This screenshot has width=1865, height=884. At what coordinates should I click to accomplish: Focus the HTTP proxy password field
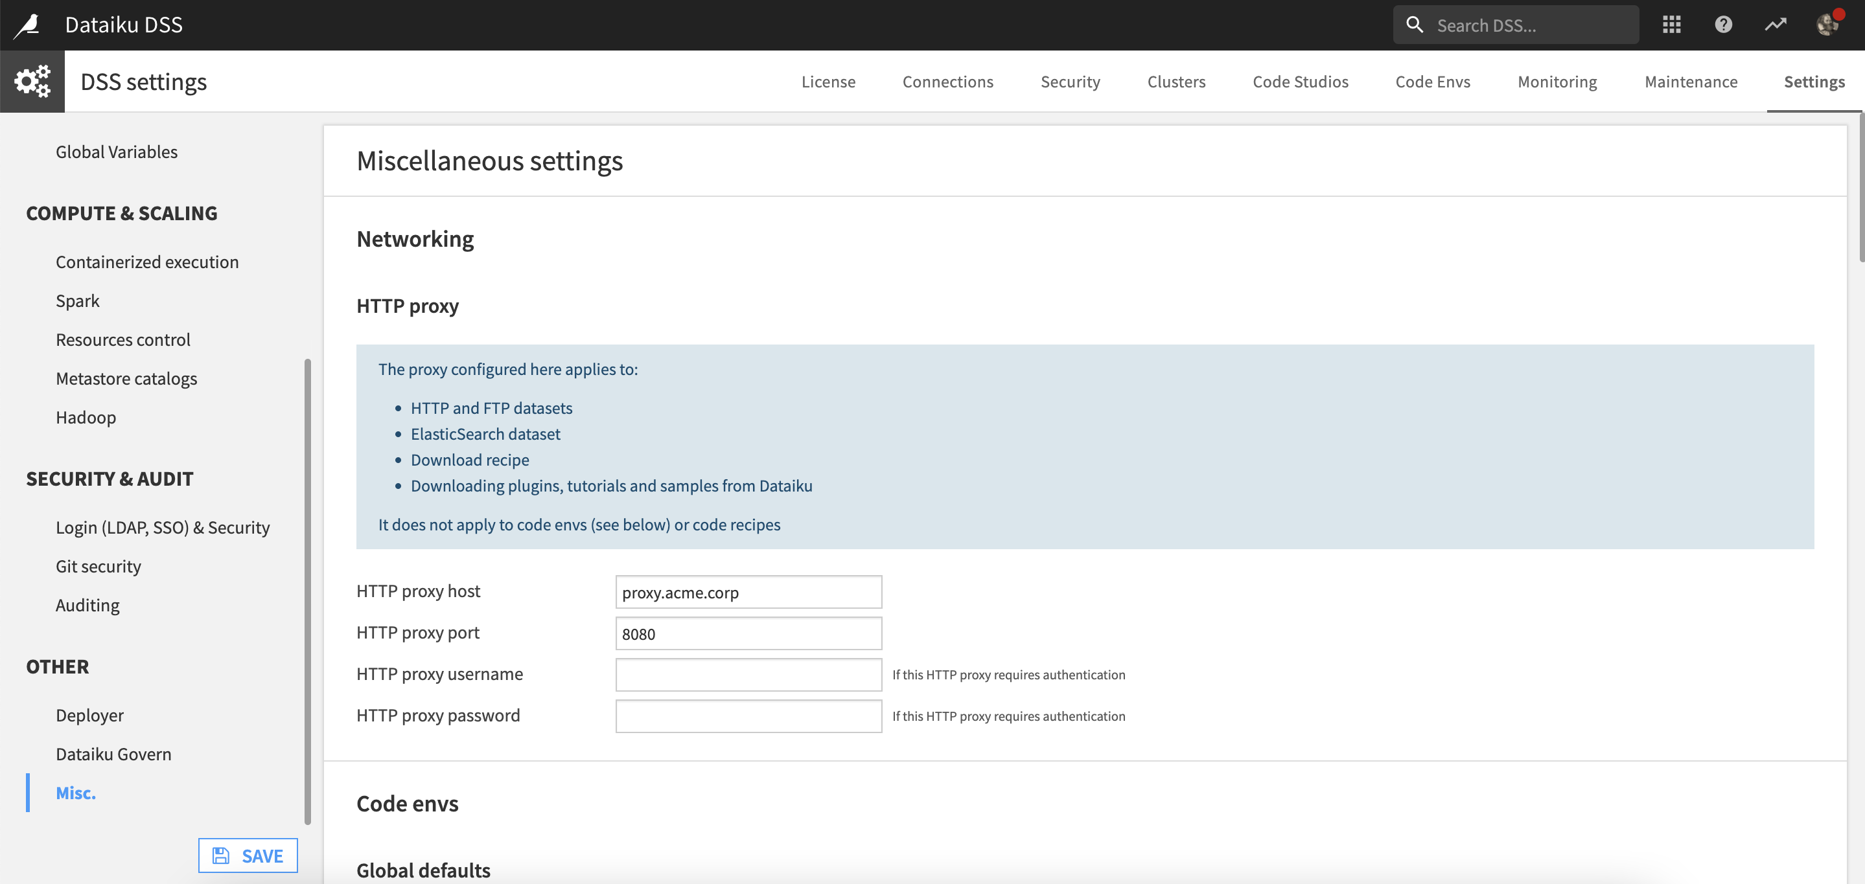pyautogui.click(x=748, y=716)
